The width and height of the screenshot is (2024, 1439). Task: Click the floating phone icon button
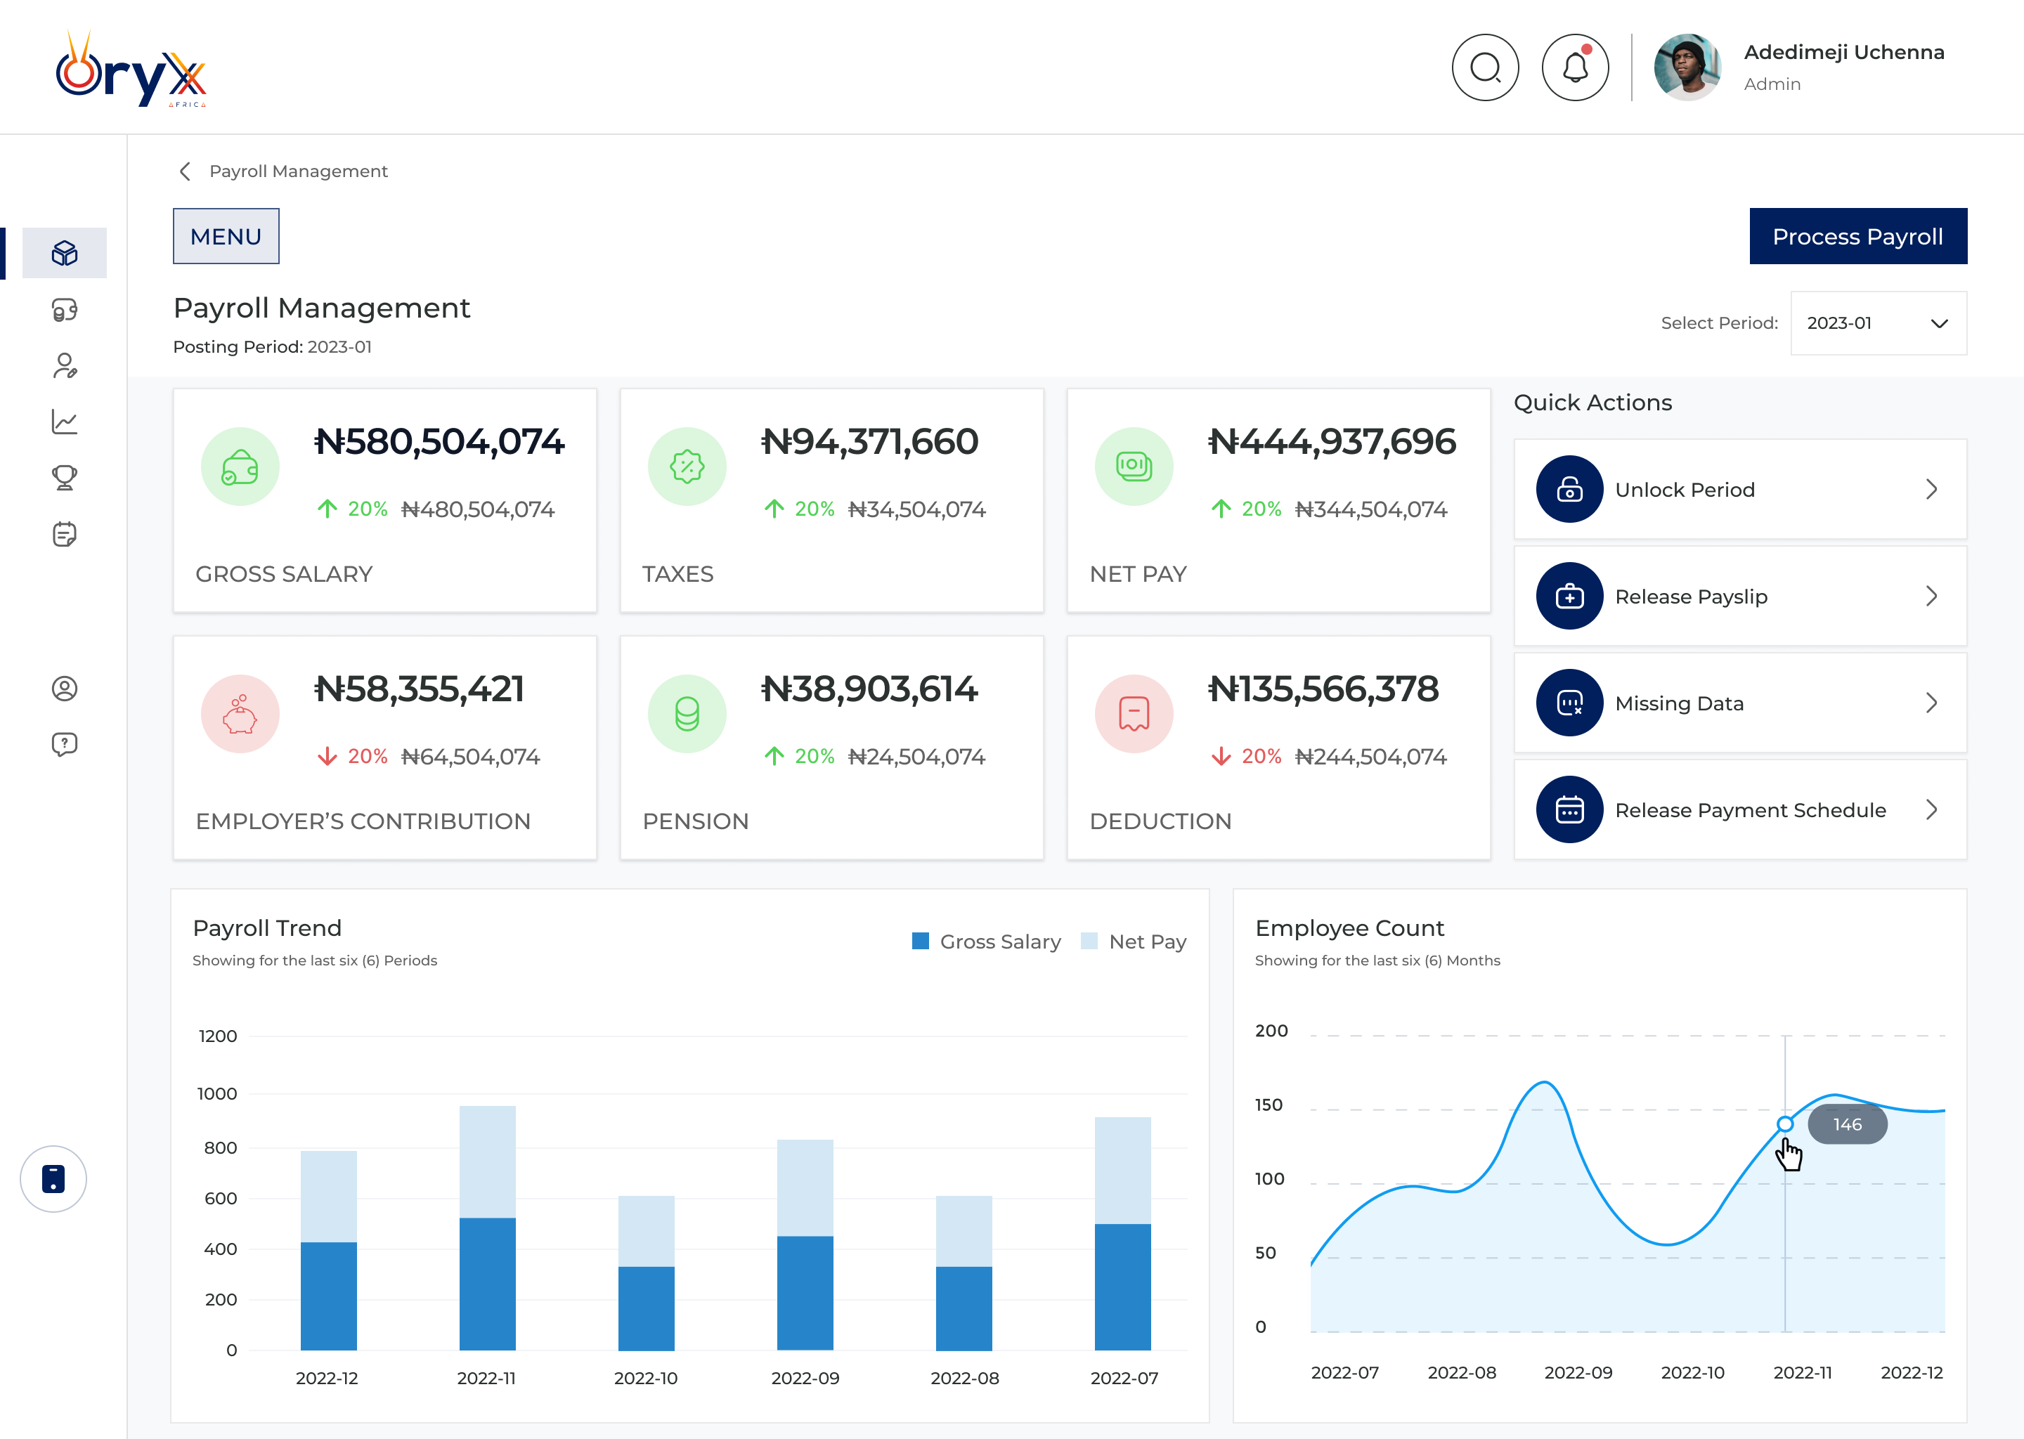click(53, 1178)
